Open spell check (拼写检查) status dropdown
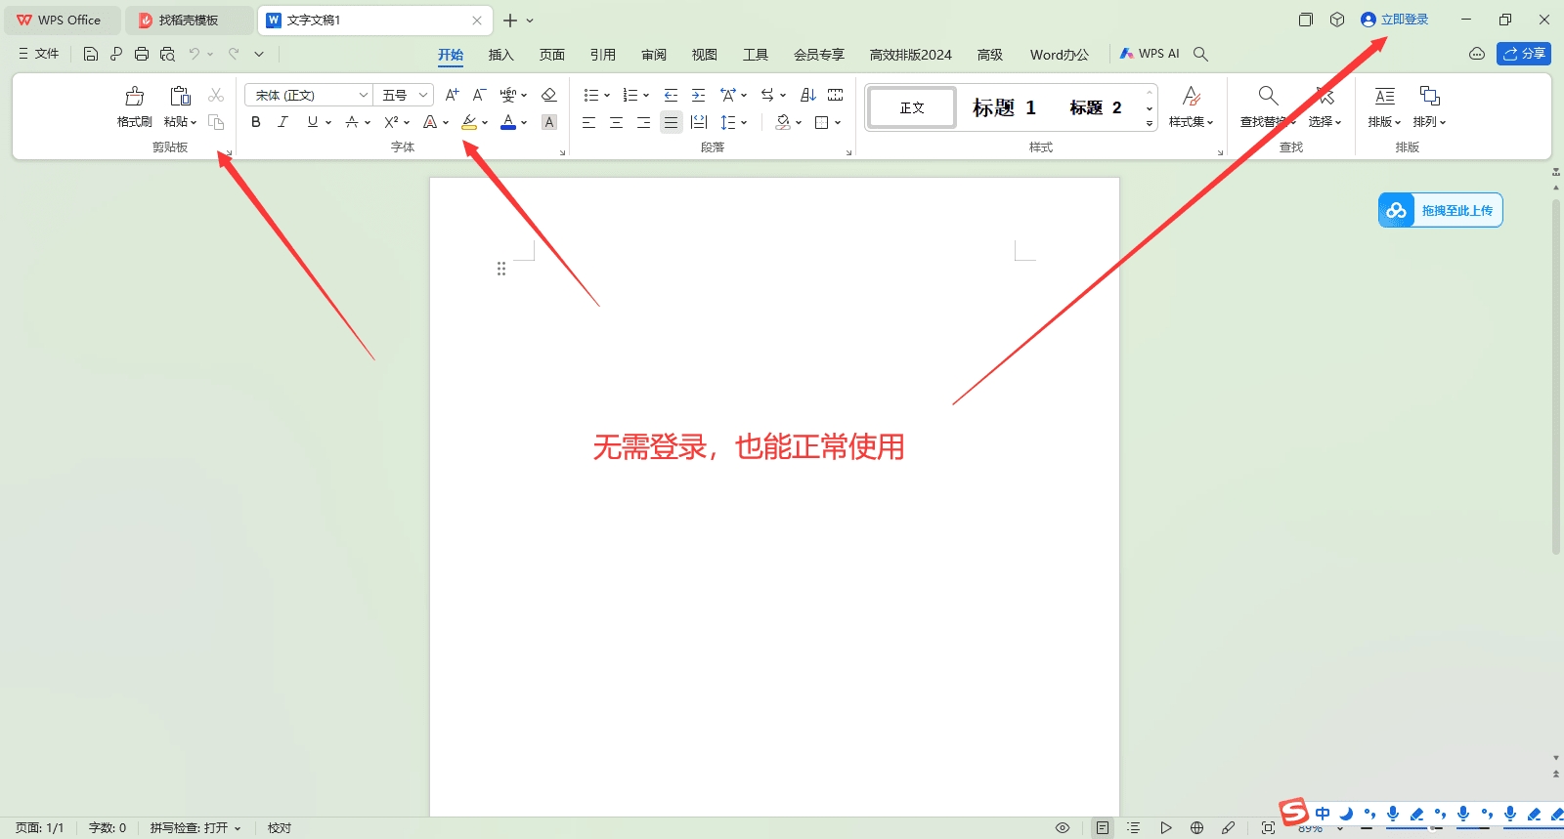 [195, 827]
